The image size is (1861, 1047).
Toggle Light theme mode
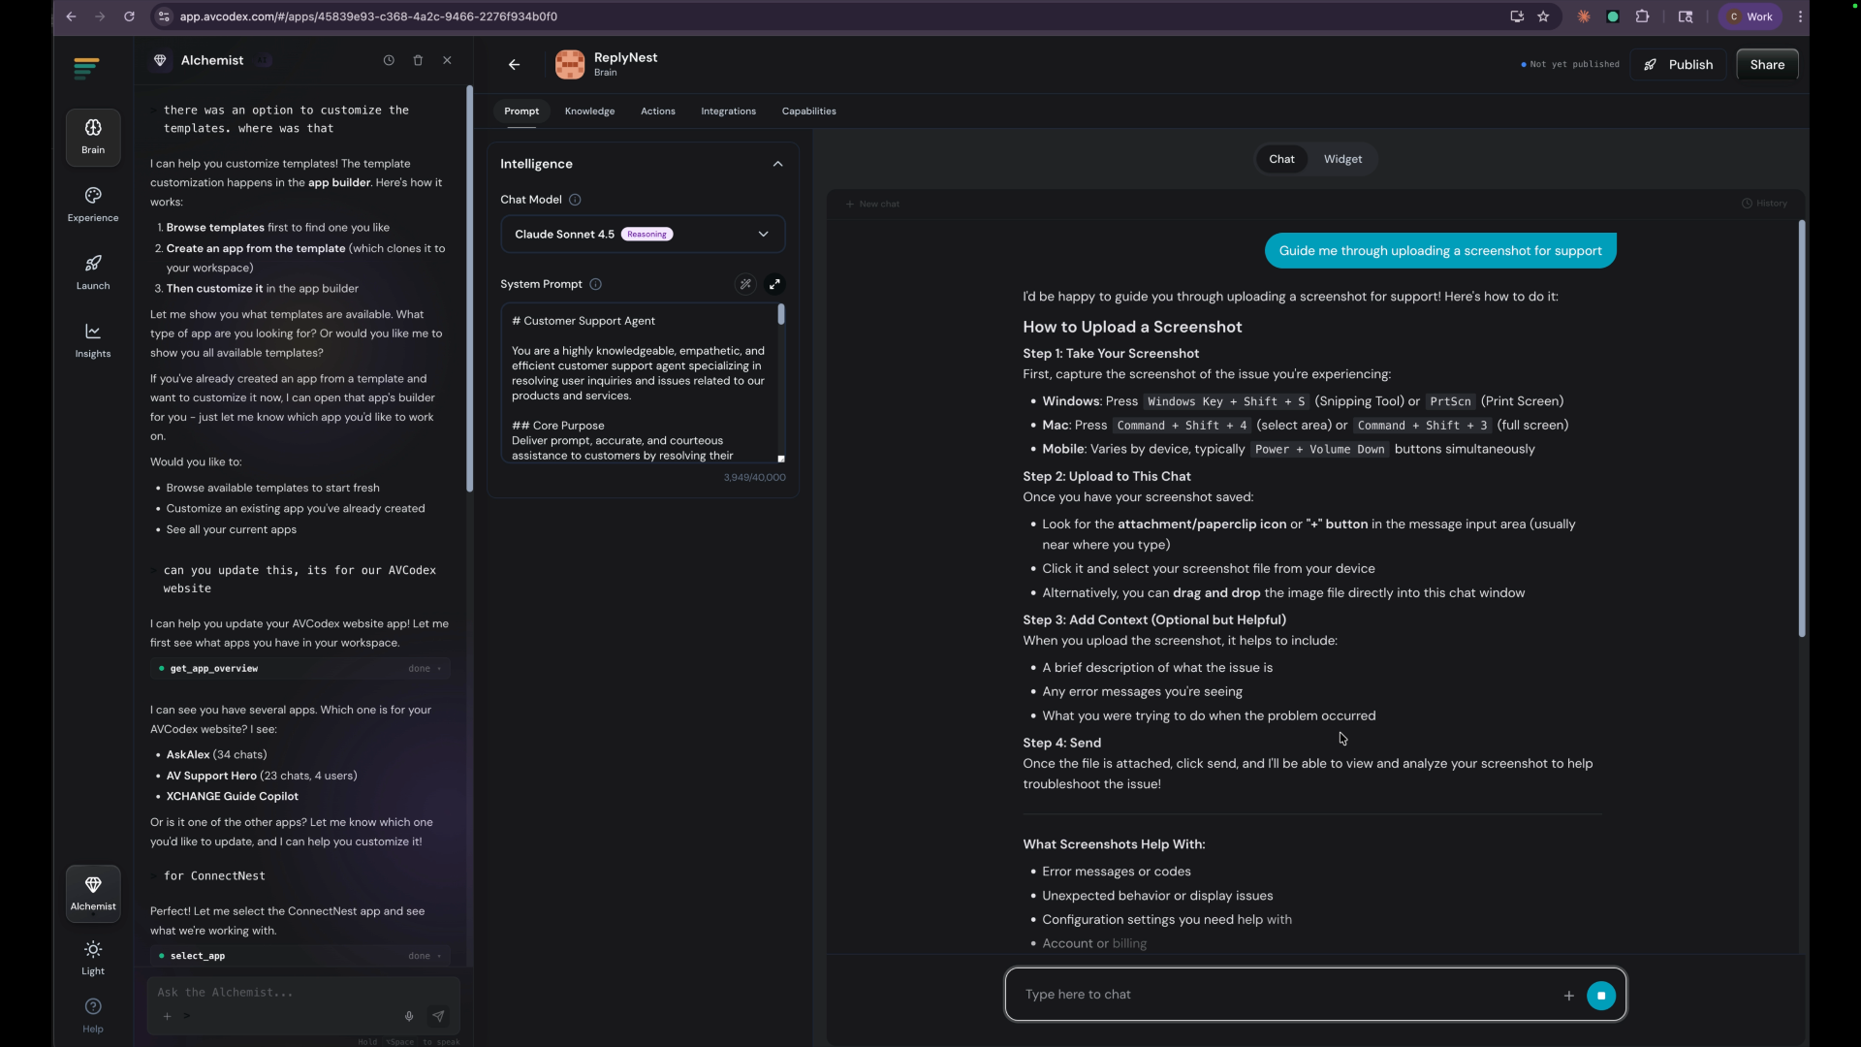[93, 957]
